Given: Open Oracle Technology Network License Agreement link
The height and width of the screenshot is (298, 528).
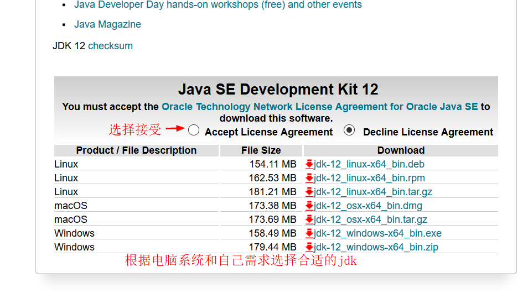Looking at the screenshot, I should click(319, 107).
